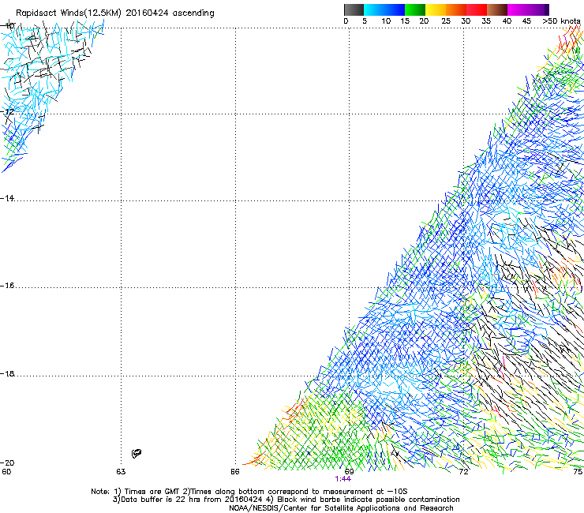Click the latitude label '-14'
The width and height of the screenshot is (584, 513).
(x=7, y=198)
